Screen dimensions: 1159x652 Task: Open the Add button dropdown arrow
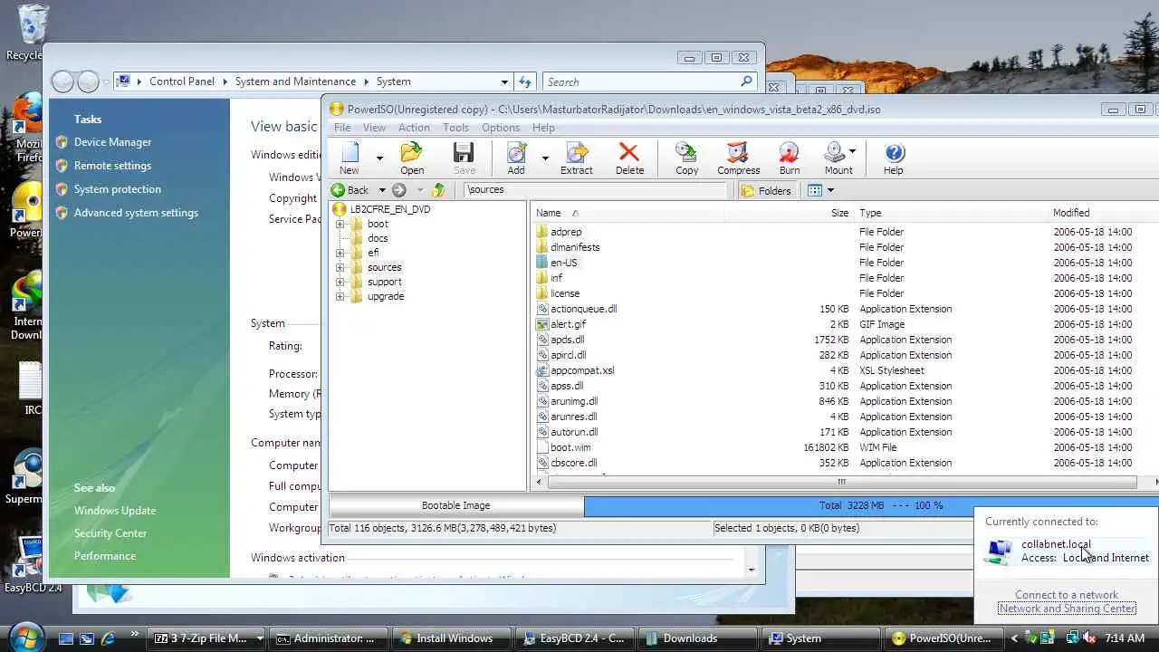pos(545,158)
